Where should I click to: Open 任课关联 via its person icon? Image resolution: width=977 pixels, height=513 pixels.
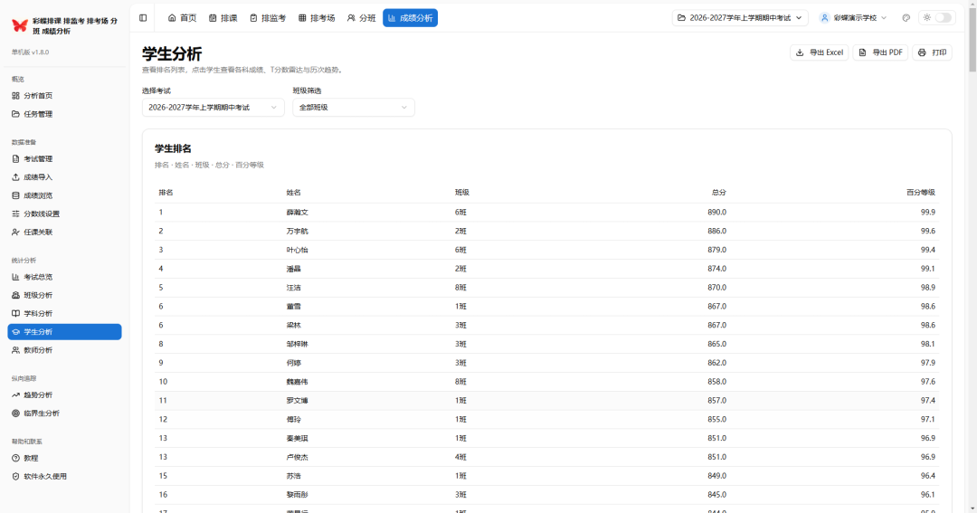[15, 232]
